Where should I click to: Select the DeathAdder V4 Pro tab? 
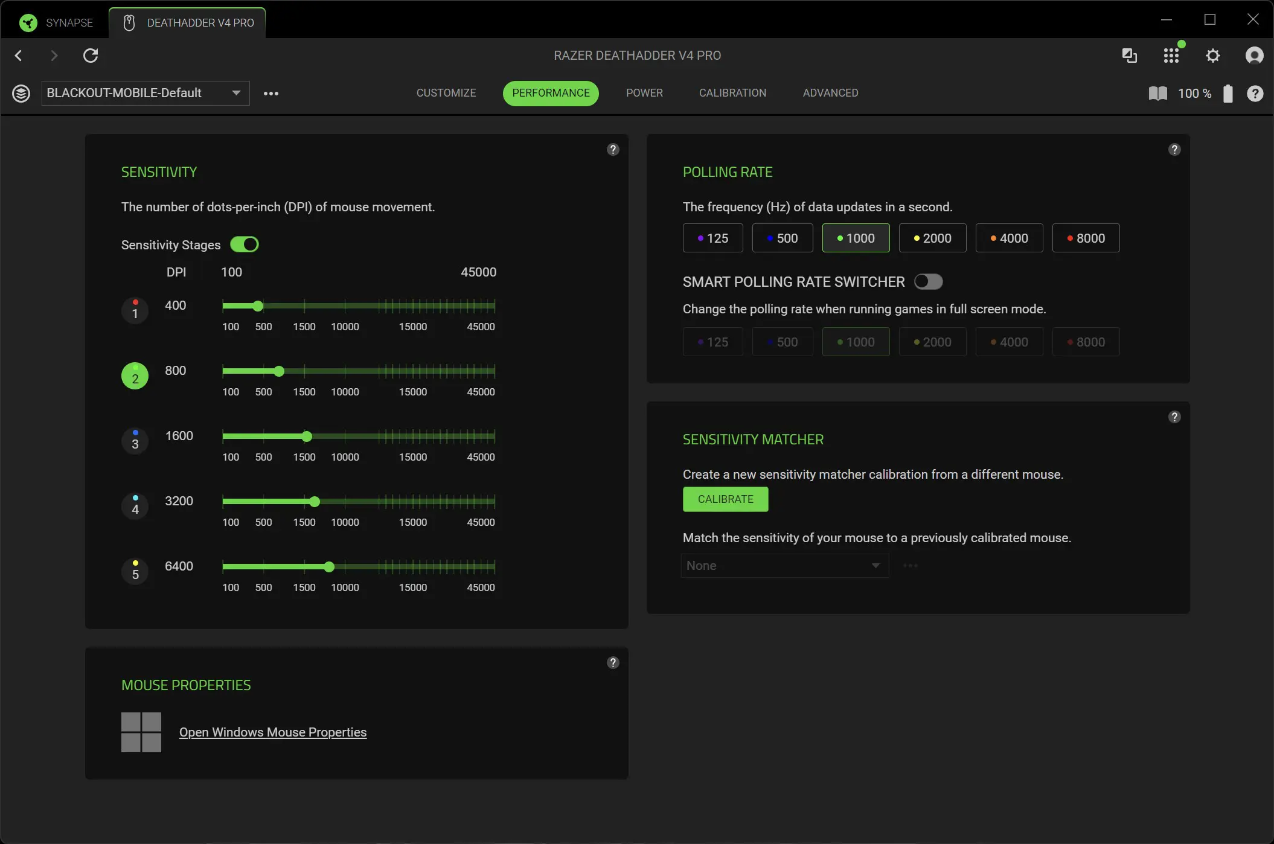[187, 22]
